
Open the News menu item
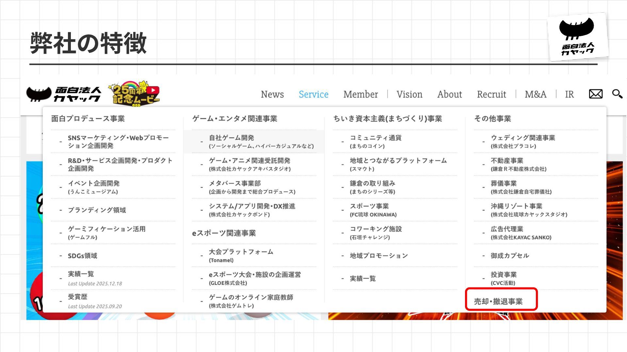(x=272, y=95)
